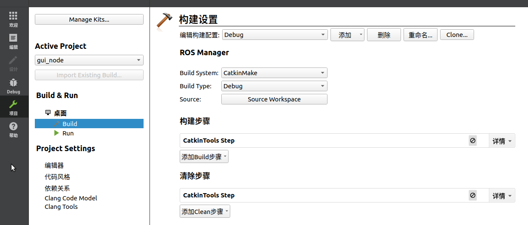Click the monitor icon next to 桌面

(48, 113)
